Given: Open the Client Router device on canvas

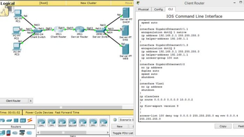Looking at the screenshot, I should tap(58, 30).
